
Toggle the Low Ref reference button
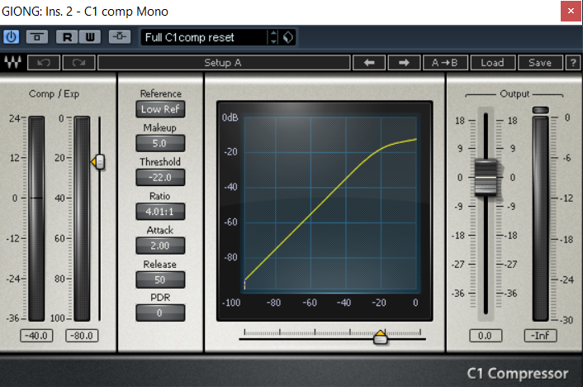[x=160, y=109]
